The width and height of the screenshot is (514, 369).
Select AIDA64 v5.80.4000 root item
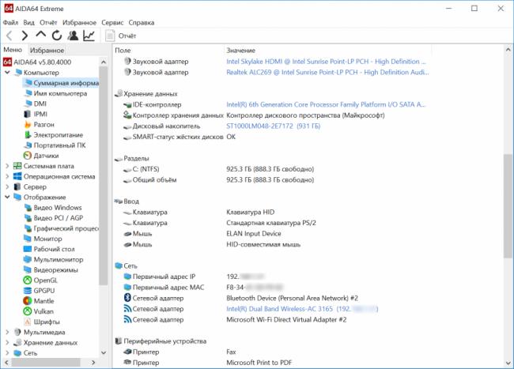37,62
